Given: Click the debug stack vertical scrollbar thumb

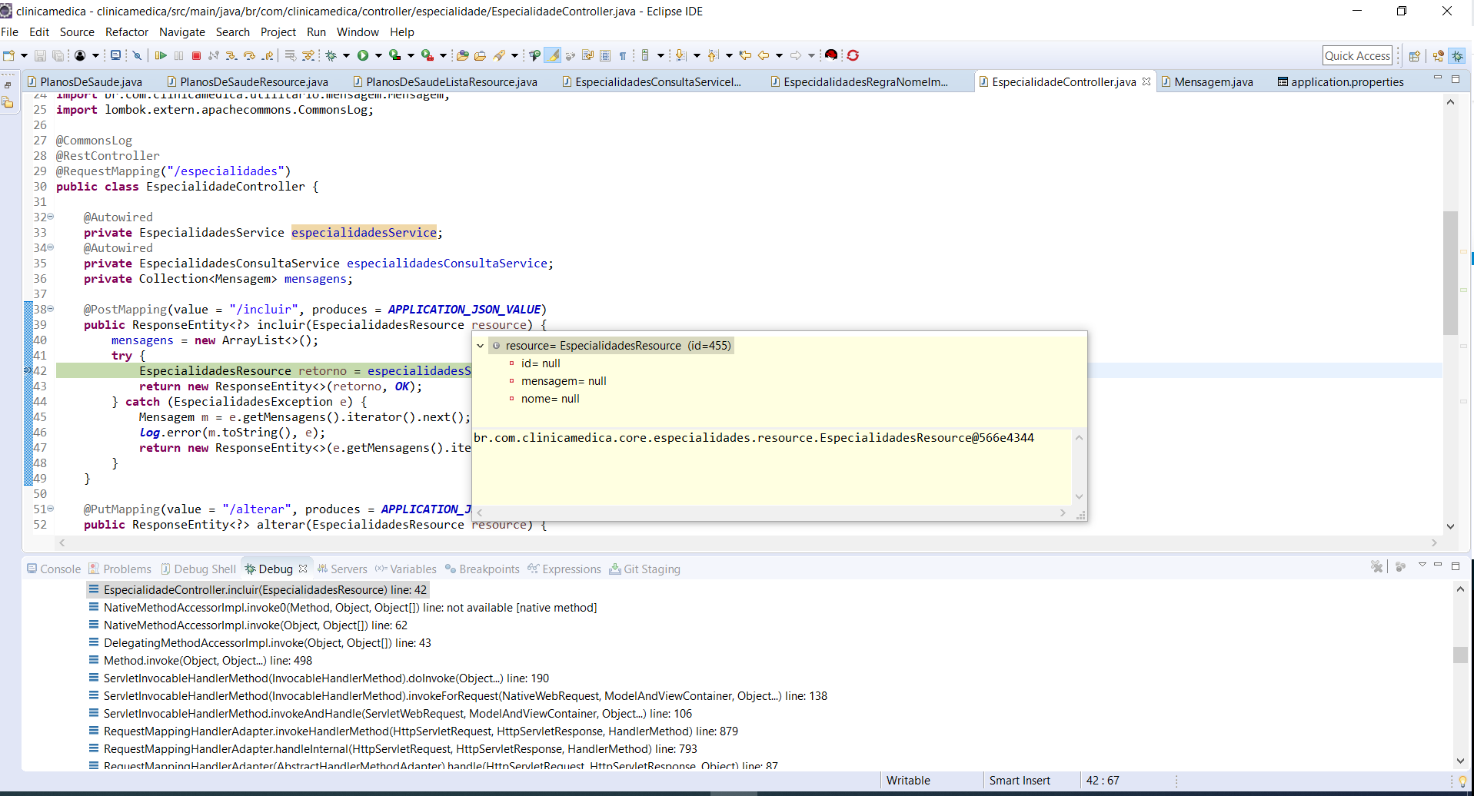Looking at the screenshot, I should pyautogui.click(x=1460, y=655).
